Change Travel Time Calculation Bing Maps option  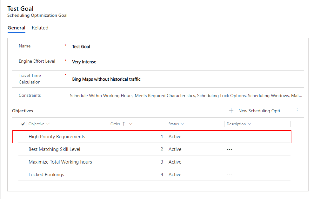(106, 79)
